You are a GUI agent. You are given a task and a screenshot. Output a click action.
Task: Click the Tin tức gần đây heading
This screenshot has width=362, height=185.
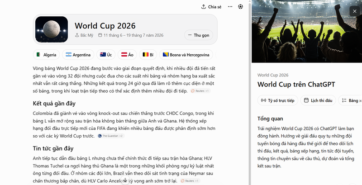pyautogui.click(x=53, y=148)
